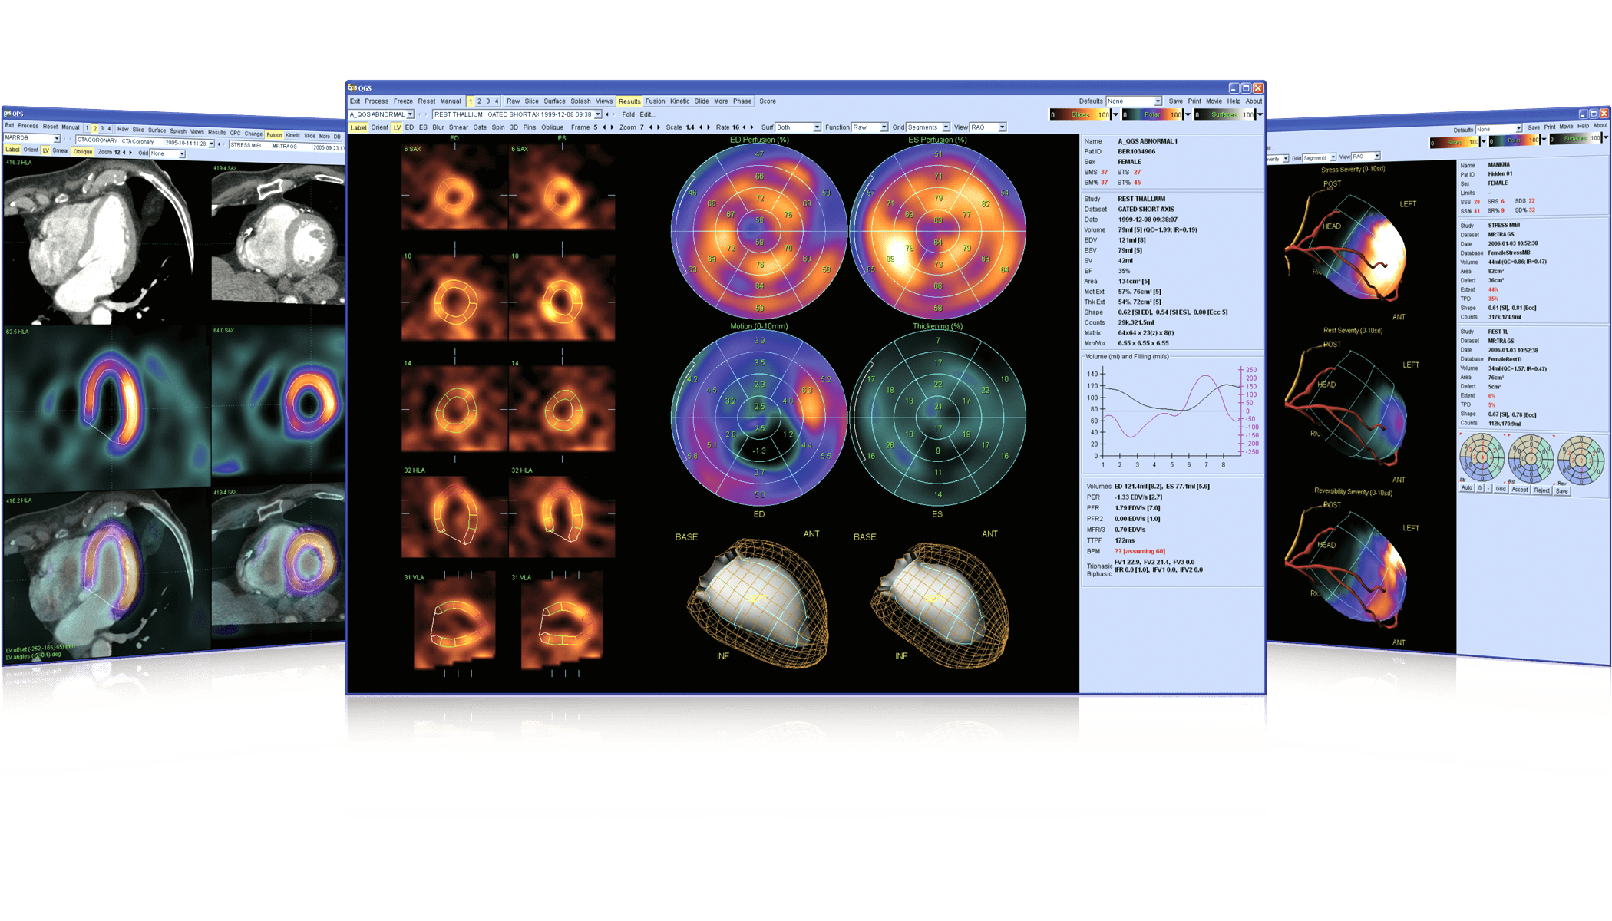The height and width of the screenshot is (921, 1612).
Task: Click previous-dataset arrow before STRESS MIBI in QPS
Action: click(x=220, y=144)
